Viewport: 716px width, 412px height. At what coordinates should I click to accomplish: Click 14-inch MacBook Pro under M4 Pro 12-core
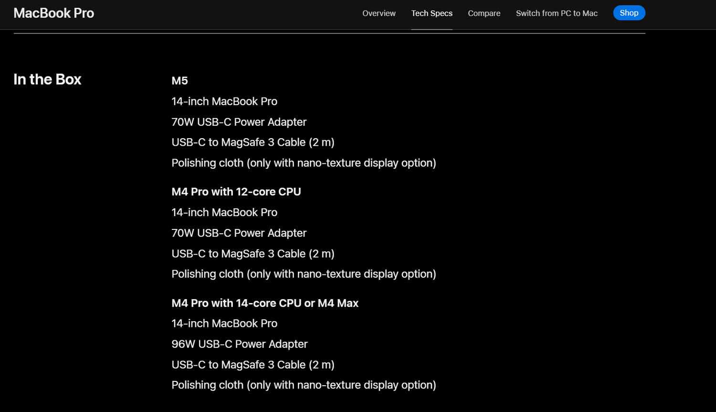[224, 212]
